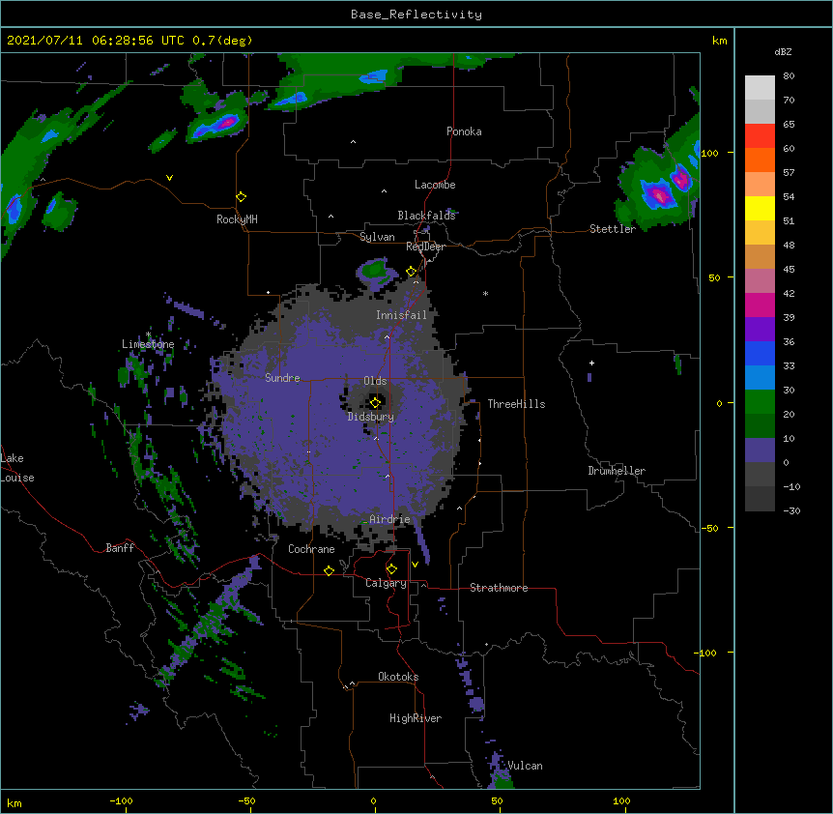
Task: Click the HighRiver city label
Action: coord(416,718)
